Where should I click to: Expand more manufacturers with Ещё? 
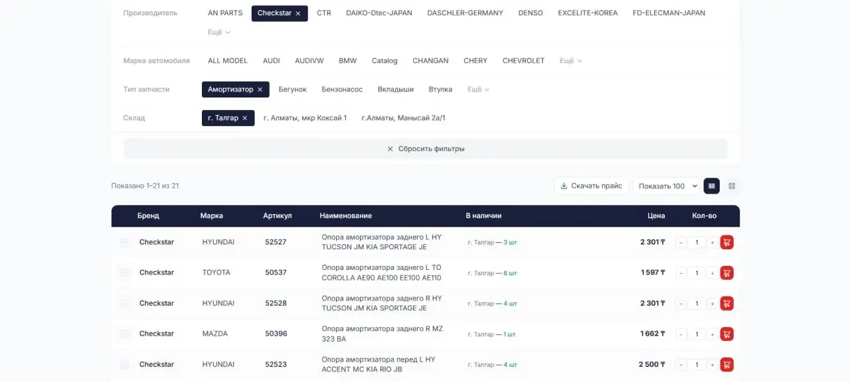click(219, 32)
